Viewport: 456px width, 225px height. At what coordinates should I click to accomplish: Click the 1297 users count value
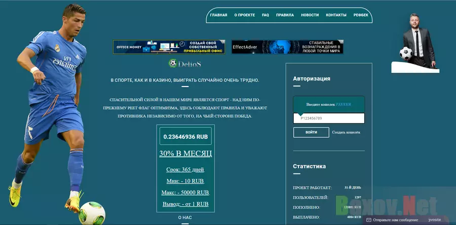(358, 197)
